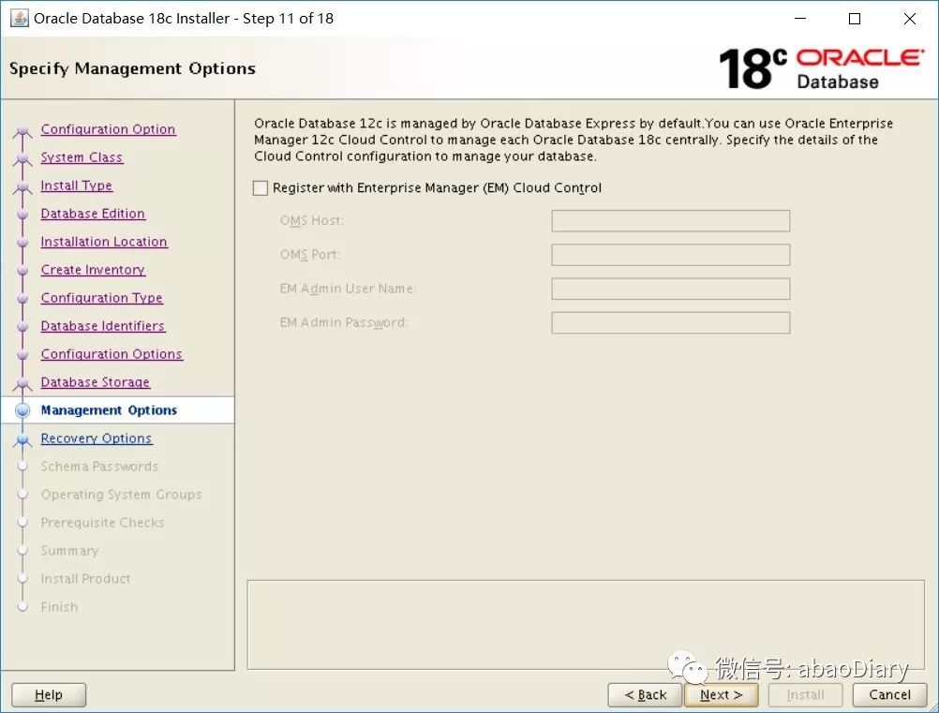Click the OMS Host input field
This screenshot has height=713, width=939.
(x=671, y=221)
